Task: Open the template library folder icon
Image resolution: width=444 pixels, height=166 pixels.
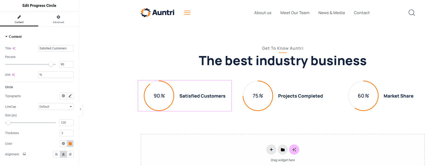Action: (283, 150)
